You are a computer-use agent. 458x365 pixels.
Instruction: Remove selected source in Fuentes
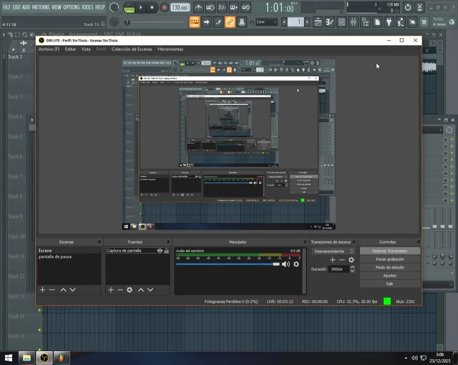120,289
